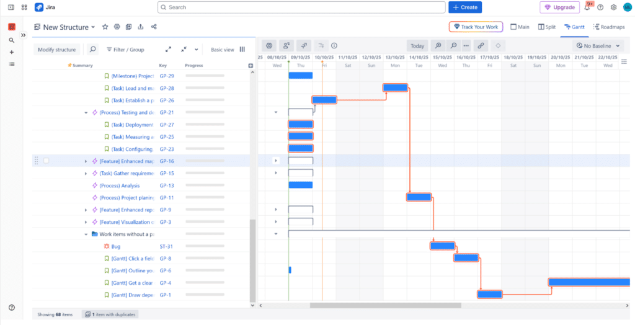Zoom in on the Gantt timeline
The height and width of the screenshot is (325, 635).
coord(438,46)
